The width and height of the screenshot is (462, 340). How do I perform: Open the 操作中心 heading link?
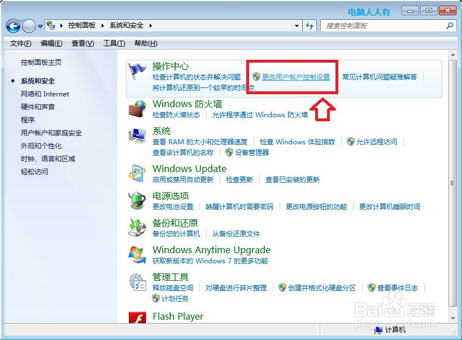tap(171, 66)
